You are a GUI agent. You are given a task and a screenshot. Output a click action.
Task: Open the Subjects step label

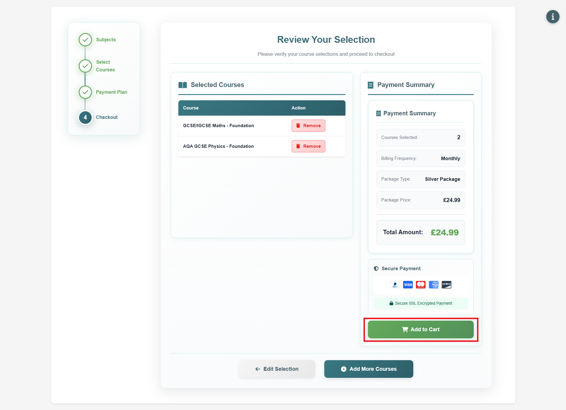[106, 40]
